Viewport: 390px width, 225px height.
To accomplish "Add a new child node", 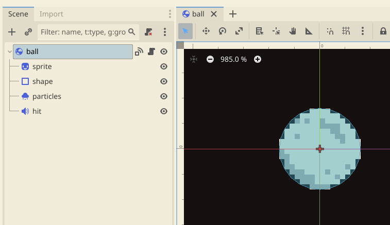I will 12,32.
